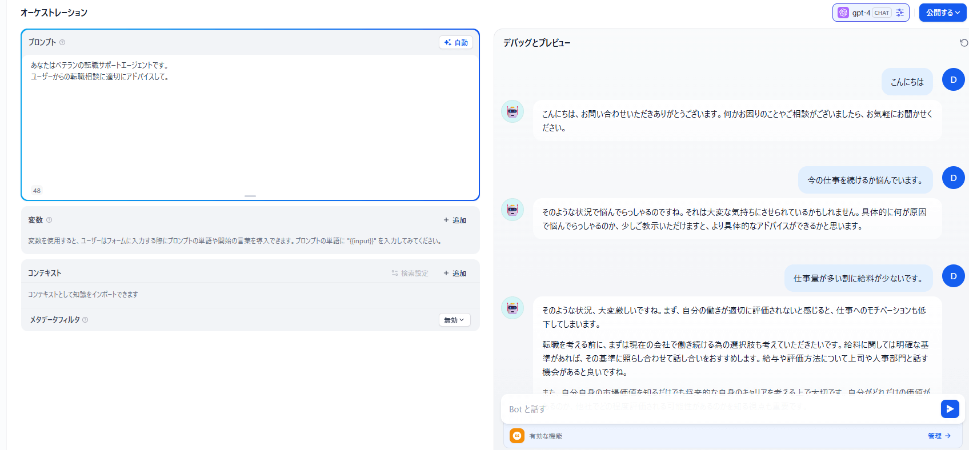
Task: Click the orange 有効な機能 icon
Action: 517,436
